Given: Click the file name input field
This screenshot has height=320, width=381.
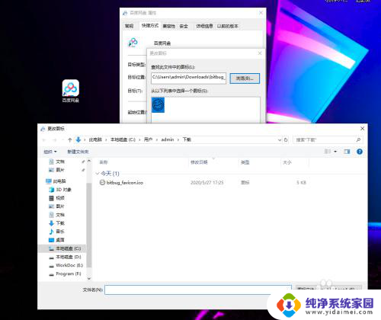Looking at the screenshot, I should coord(198,290).
